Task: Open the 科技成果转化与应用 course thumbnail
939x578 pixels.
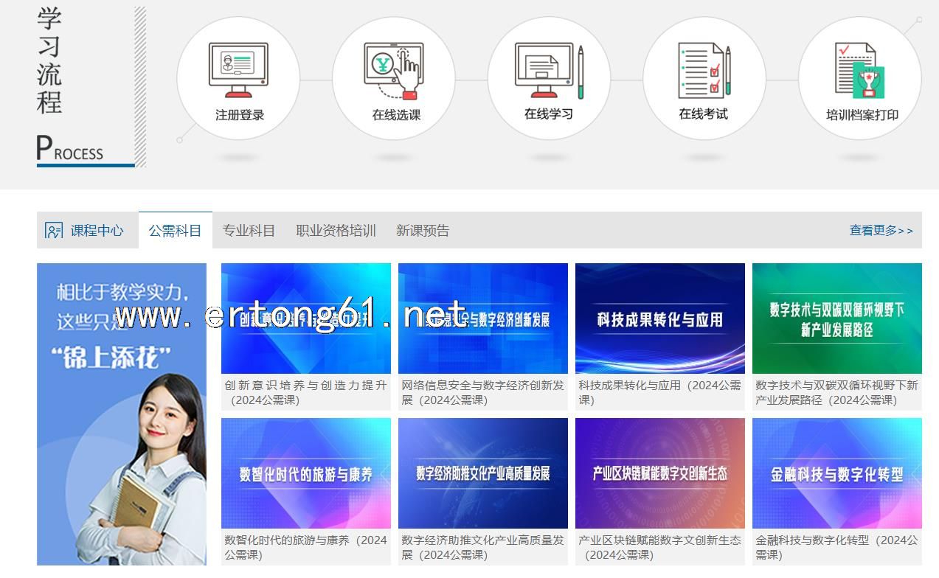Action: pos(660,318)
